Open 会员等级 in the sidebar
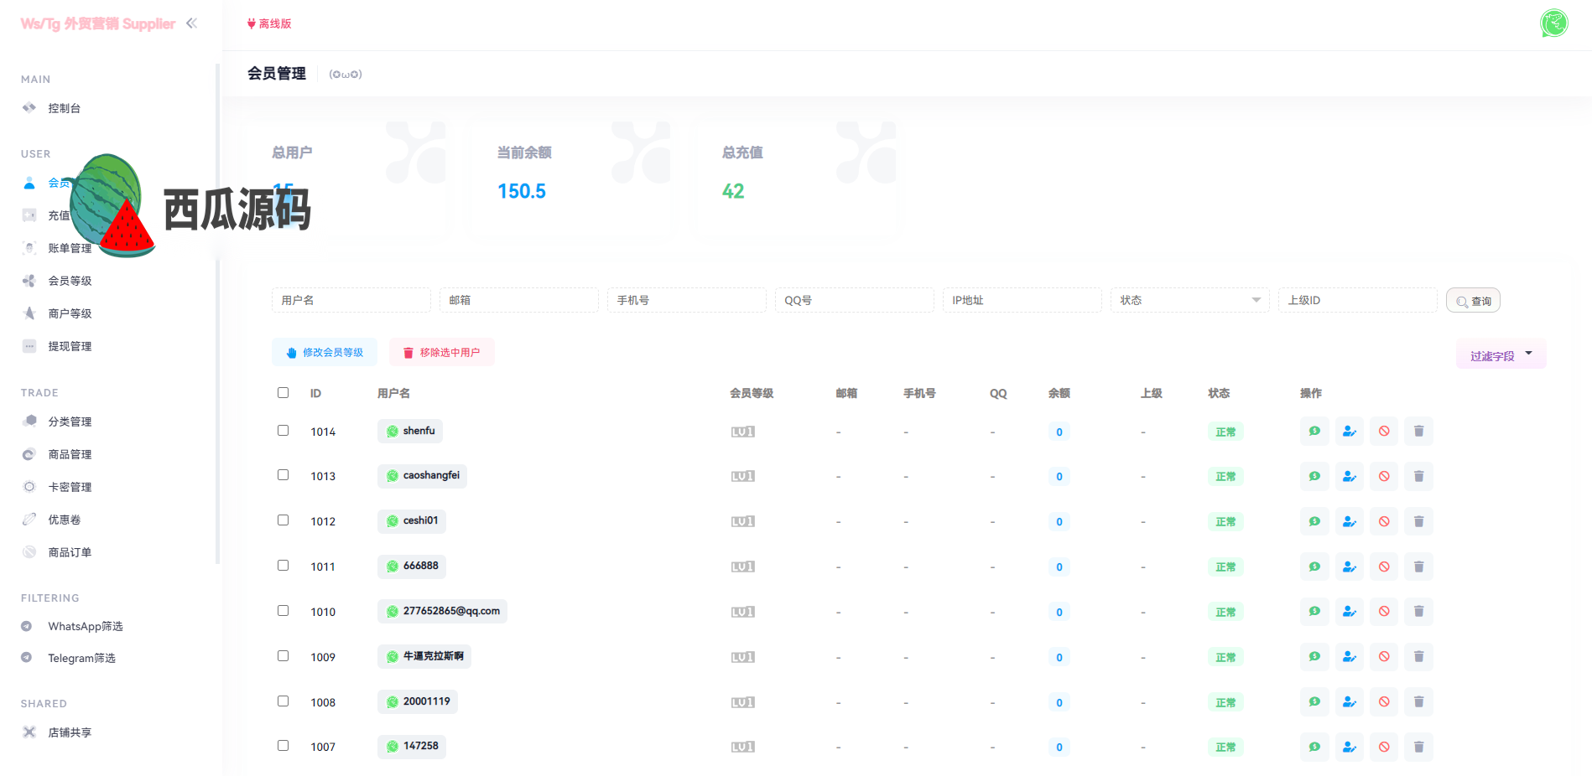Viewport: 1592px width, 776px height. click(x=70, y=281)
